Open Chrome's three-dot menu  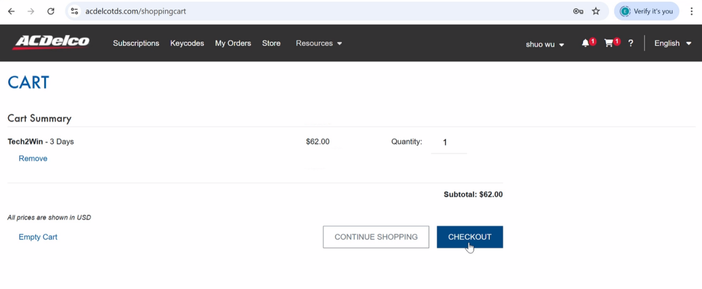pyautogui.click(x=691, y=11)
